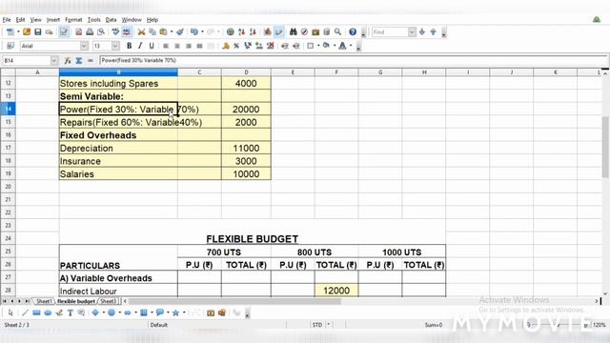Screen dimensions: 610x343
Task: Toggle Align Left in formatting bar
Action: 166,46
